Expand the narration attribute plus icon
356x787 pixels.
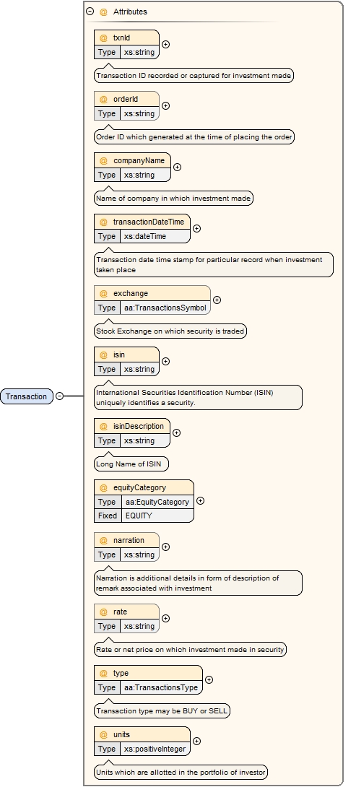[165, 547]
